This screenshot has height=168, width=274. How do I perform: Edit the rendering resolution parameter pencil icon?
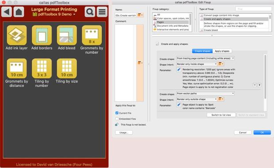point(179,70)
